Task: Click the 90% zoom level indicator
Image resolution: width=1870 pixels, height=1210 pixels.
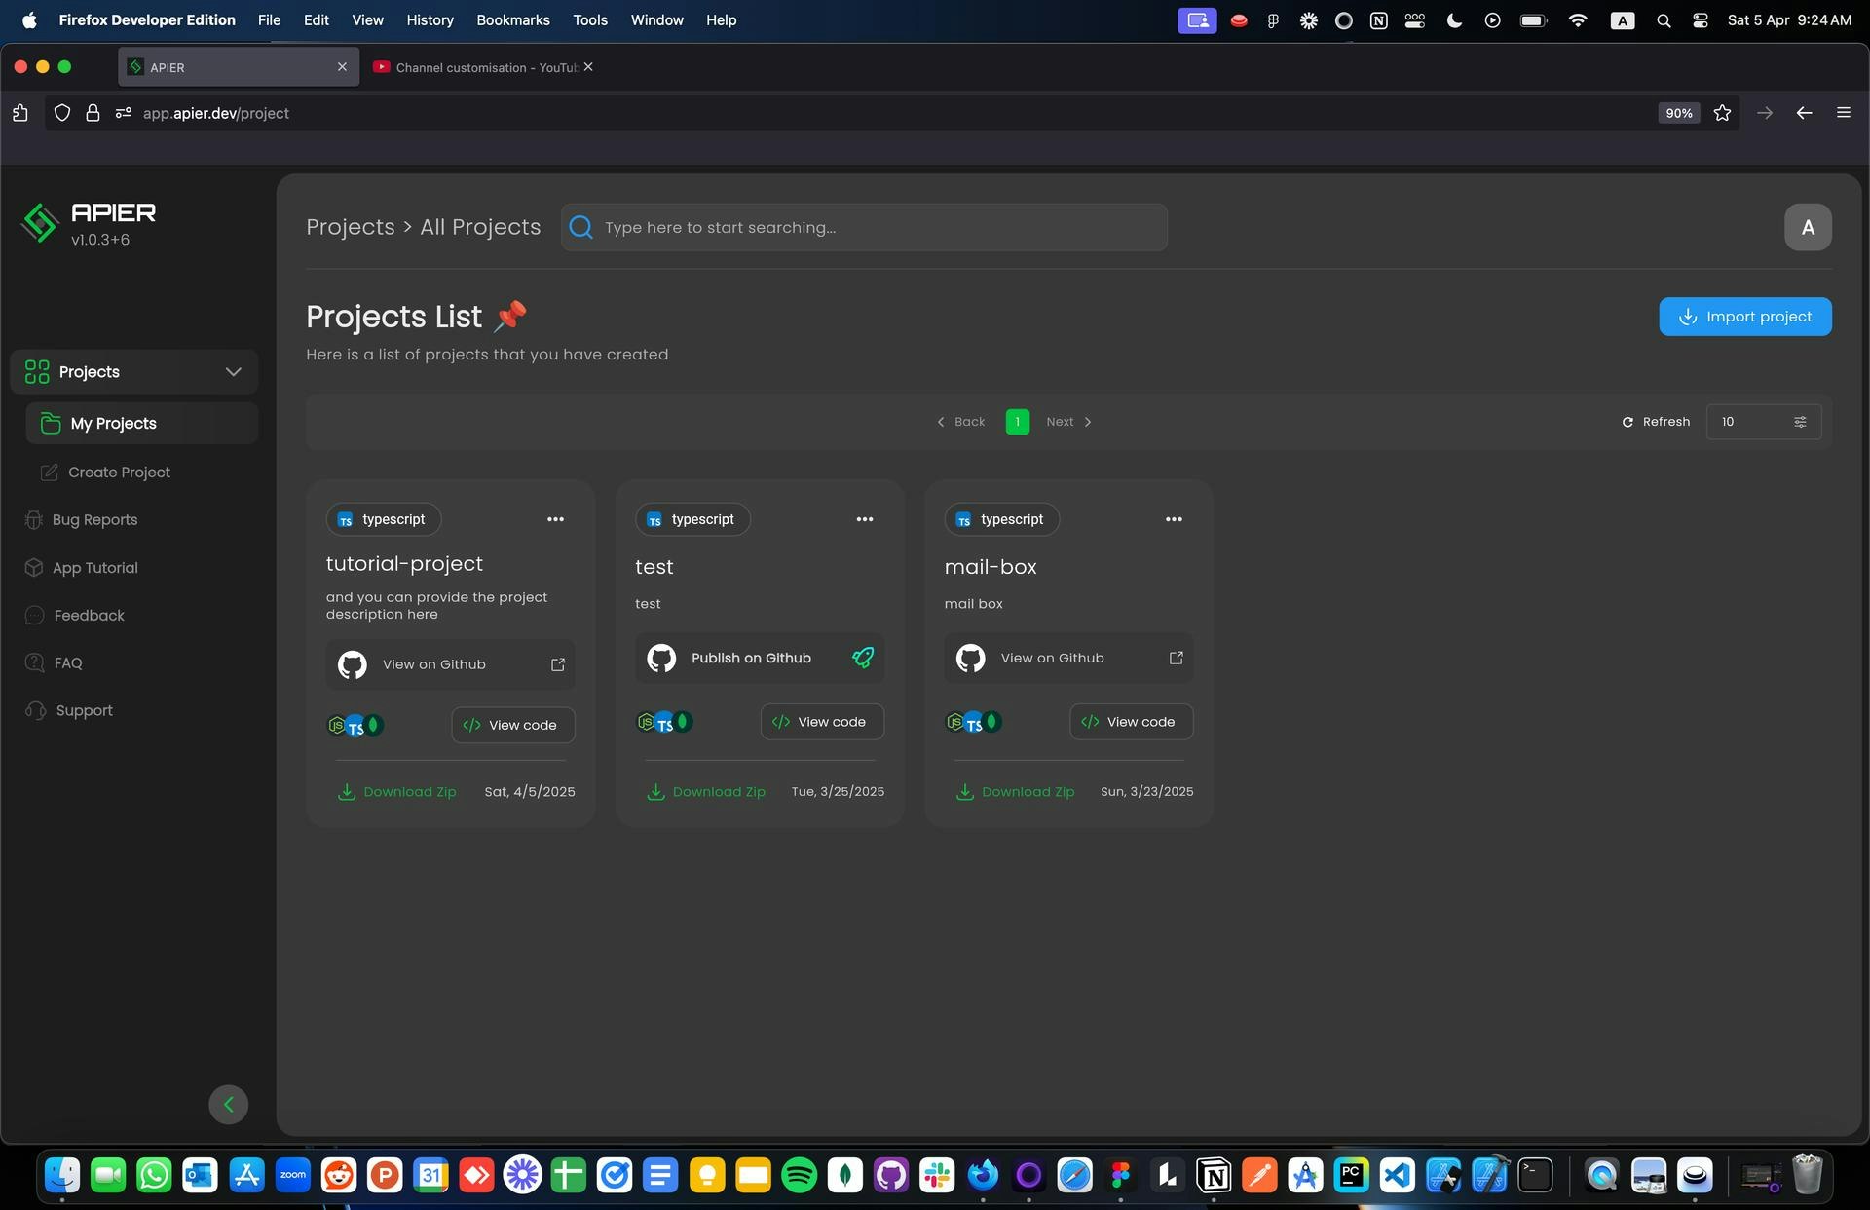Action: 1678,113
